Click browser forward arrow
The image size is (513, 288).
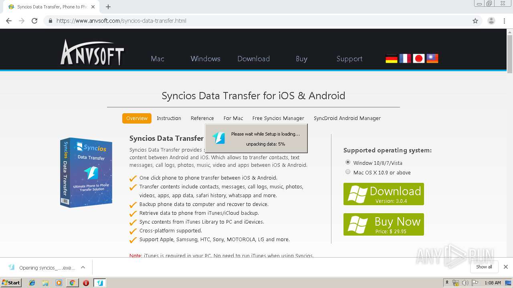pyautogui.click(x=22, y=21)
